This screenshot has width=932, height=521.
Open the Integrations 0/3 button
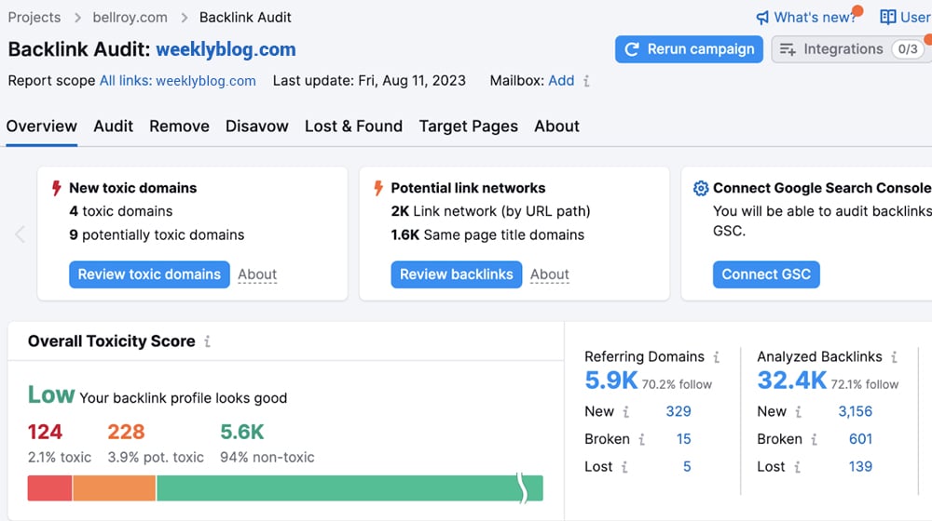coord(851,49)
